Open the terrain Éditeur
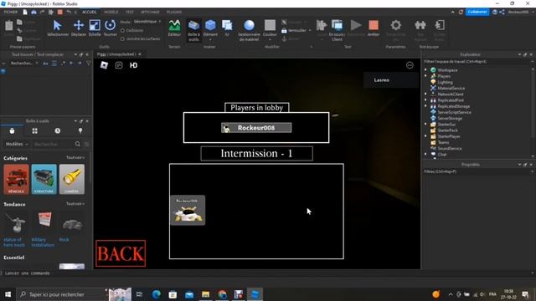The width and height of the screenshot is (536, 301). coord(174,28)
